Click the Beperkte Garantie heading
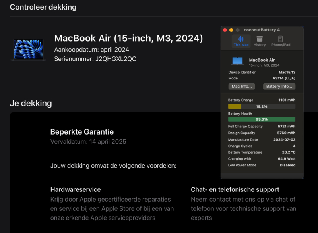This screenshot has width=318, height=233. [x=82, y=132]
